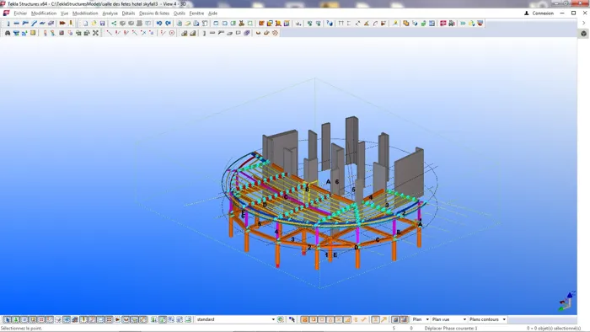Toggle the Select connections switch
The image size is (590, 332).
tap(16, 319)
